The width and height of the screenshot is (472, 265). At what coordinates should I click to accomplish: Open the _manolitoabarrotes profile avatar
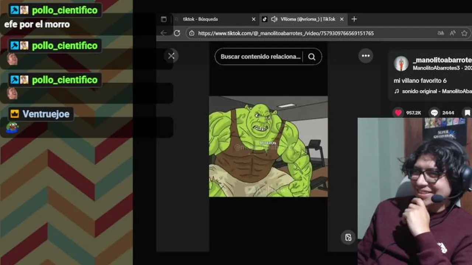click(x=401, y=64)
